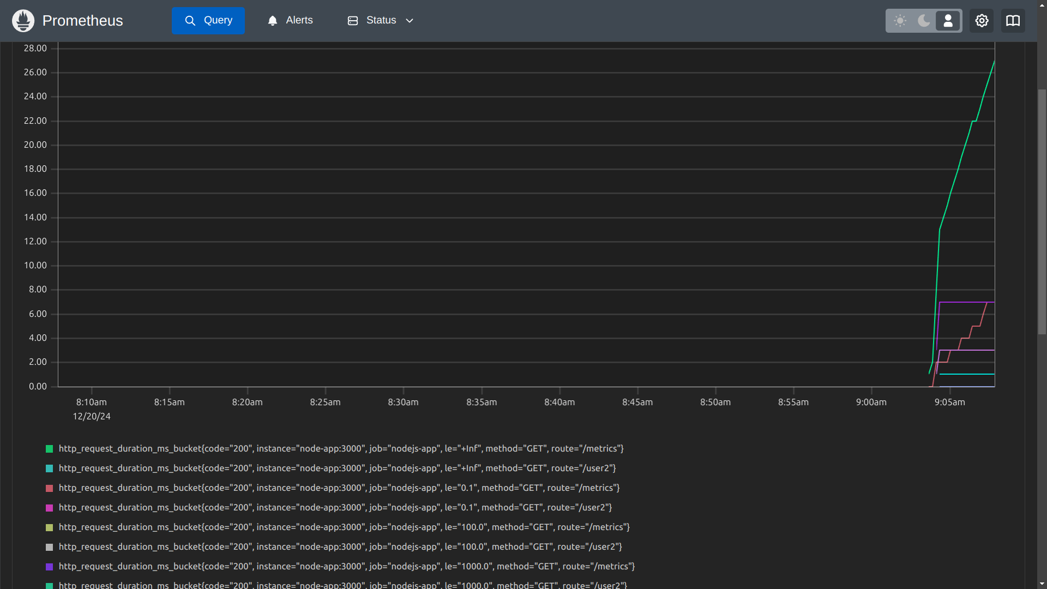
Task: Select legend entry le="100.0" route="/user2"
Action: point(340,547)
